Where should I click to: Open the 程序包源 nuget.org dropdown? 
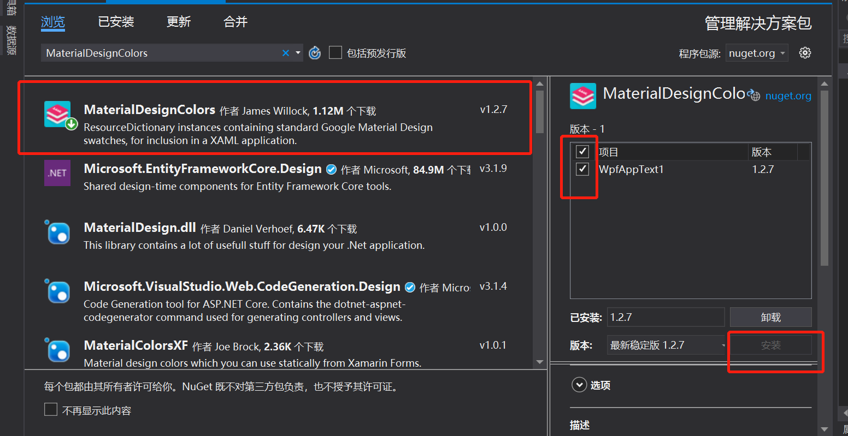[757, 52]
